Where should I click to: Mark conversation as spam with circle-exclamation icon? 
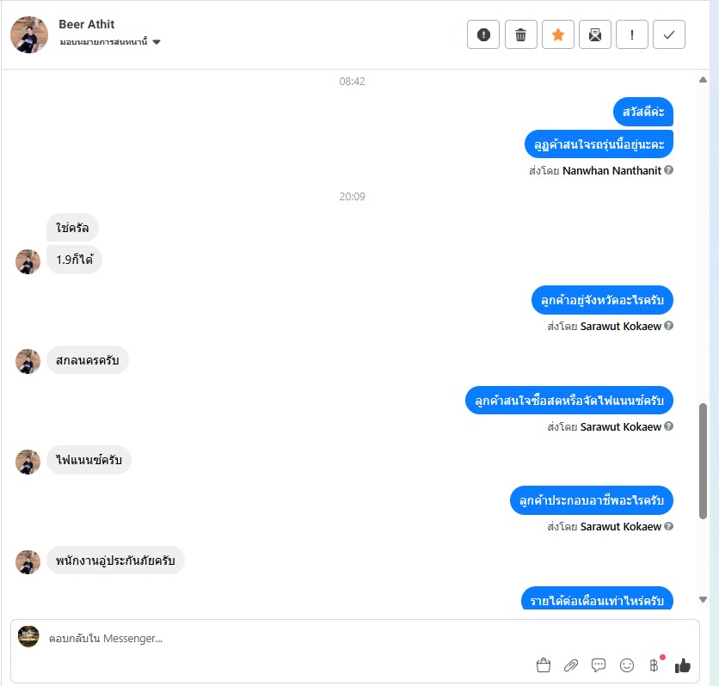coord(482,34)
